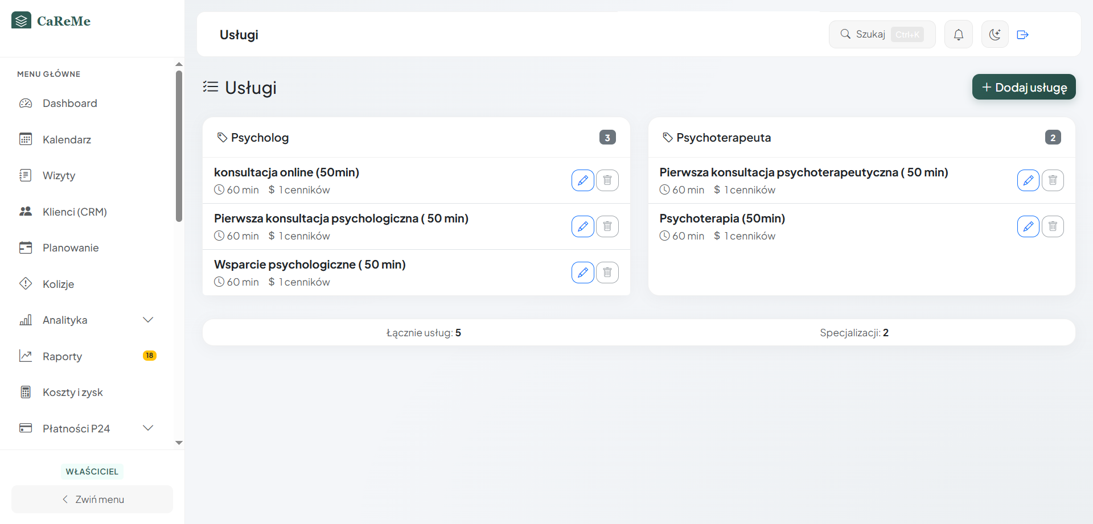
Task: Click the logout icon in the header
Action: click(1022, 35)
